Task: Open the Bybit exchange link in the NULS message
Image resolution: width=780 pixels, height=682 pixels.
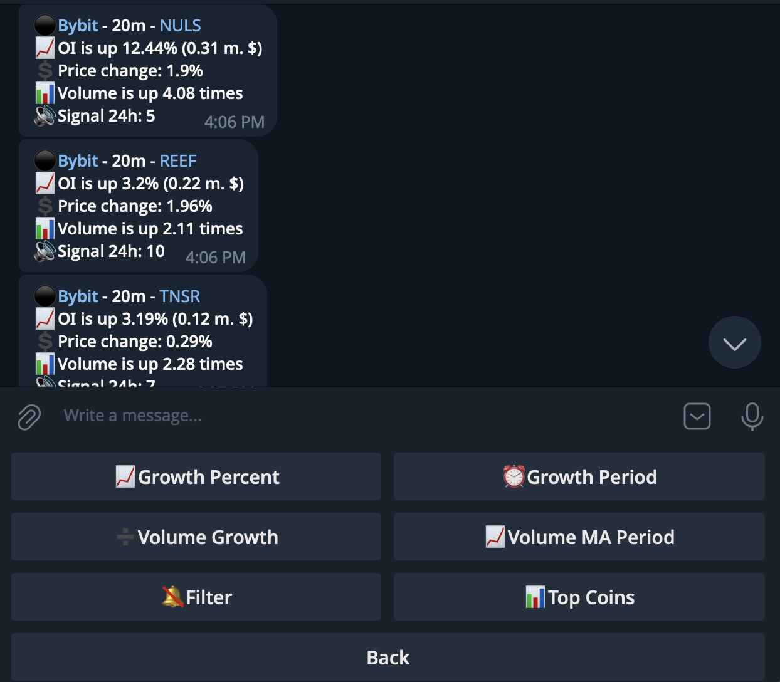Action: (78, 25)
